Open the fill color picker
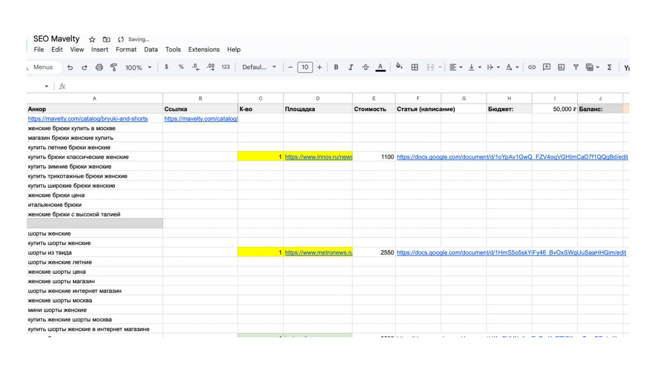 pos(399,67)
